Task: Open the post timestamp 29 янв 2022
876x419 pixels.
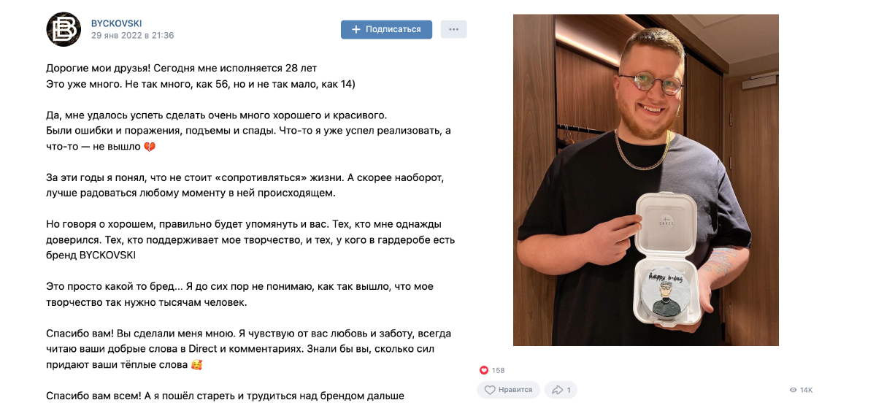Action: (132, 35)
